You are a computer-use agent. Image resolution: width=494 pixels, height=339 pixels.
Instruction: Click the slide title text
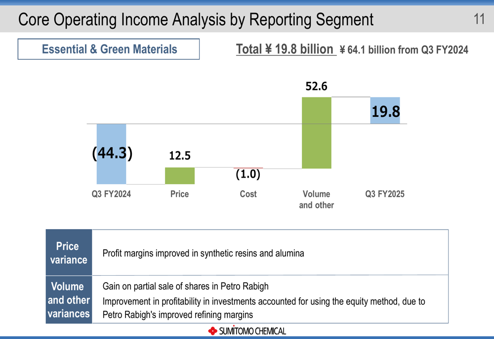coord(196,19)
